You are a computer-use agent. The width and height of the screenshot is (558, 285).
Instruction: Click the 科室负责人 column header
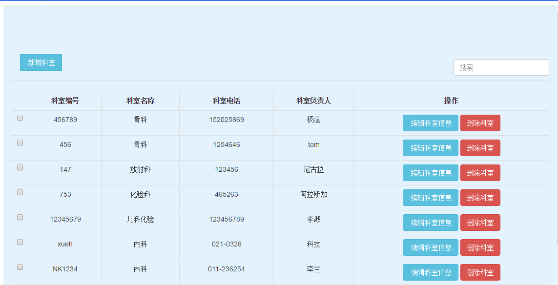click(313, 101)
